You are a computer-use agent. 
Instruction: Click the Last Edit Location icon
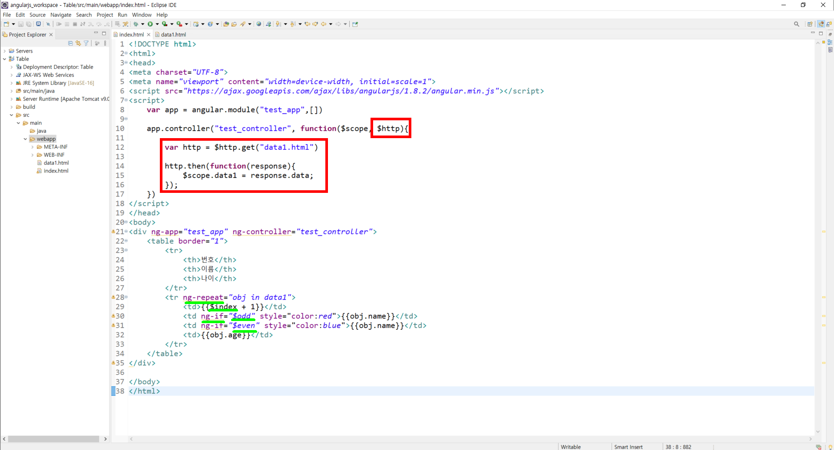tap(307, 24)
